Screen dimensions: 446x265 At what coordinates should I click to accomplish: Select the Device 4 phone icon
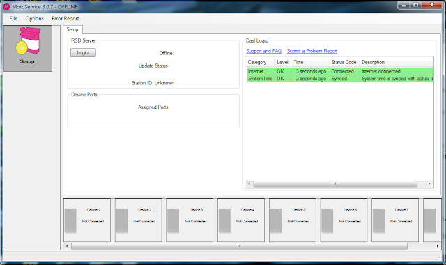(224, 220)
